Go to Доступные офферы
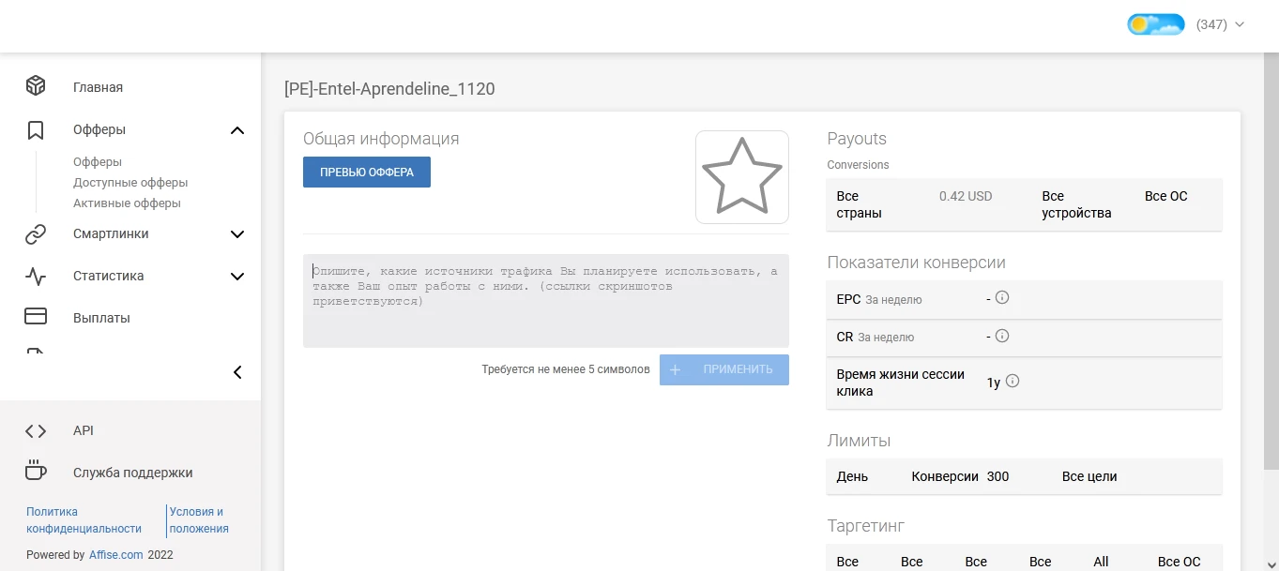The width and height of the screenshot is (1279, 571). 130,183
